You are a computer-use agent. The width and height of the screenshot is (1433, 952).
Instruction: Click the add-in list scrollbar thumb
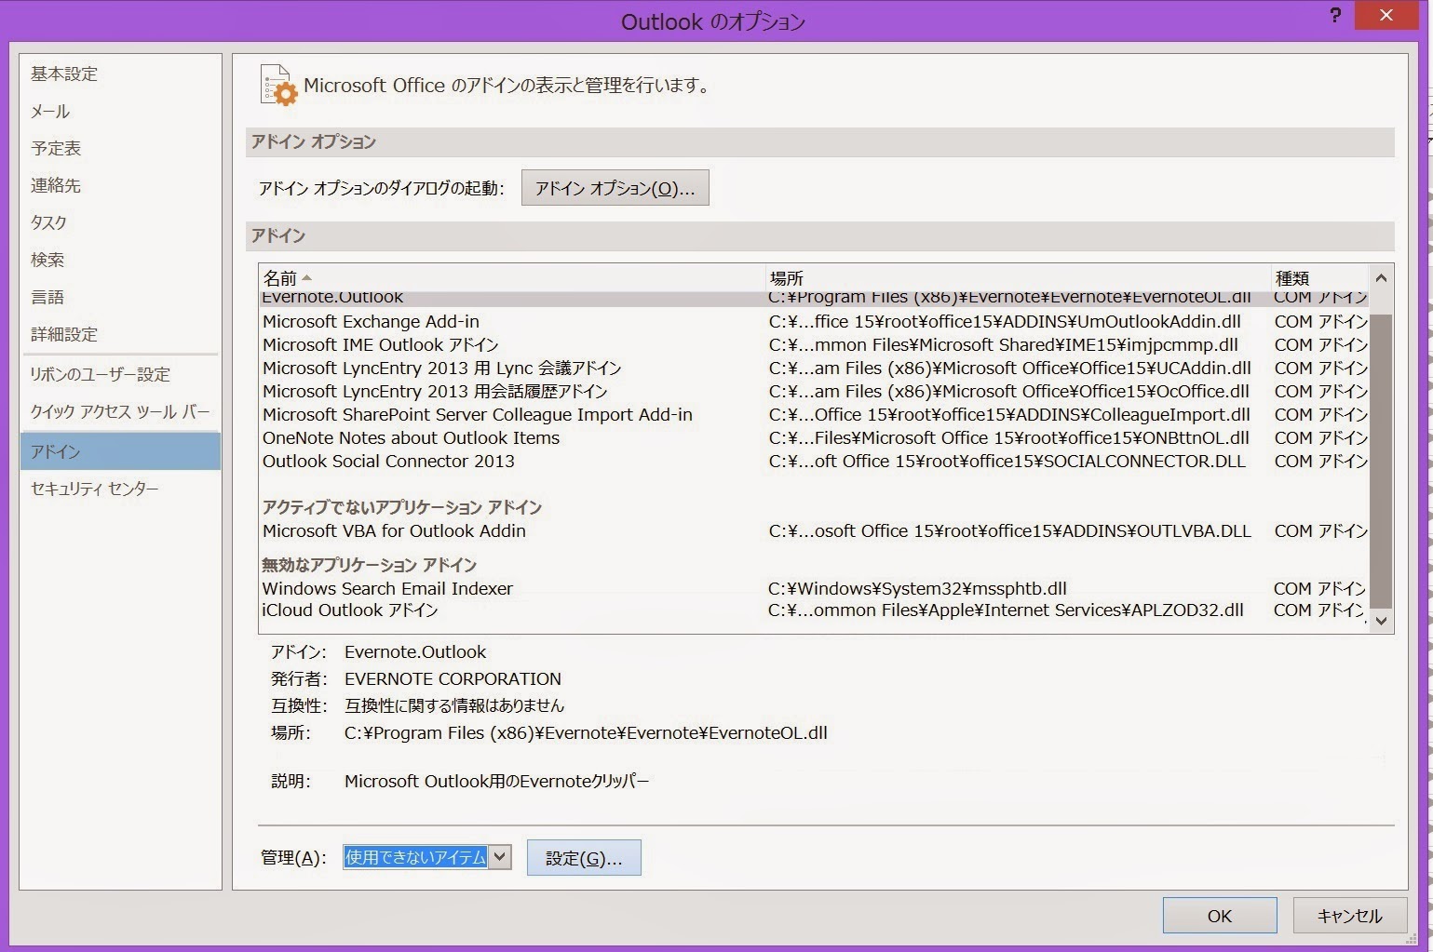1381,462
